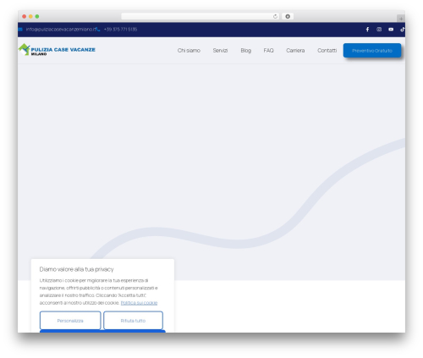Click the Pulizia Case Vacanze logo

tap(57, 50)
